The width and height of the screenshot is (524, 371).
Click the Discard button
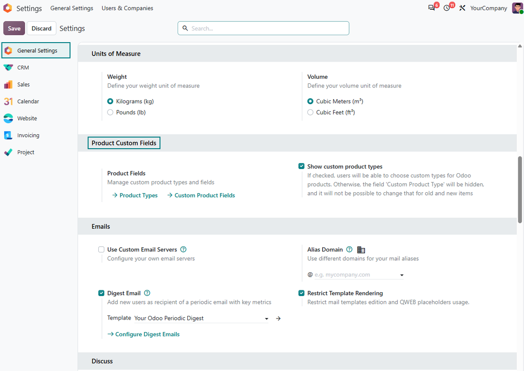(41, 28)
